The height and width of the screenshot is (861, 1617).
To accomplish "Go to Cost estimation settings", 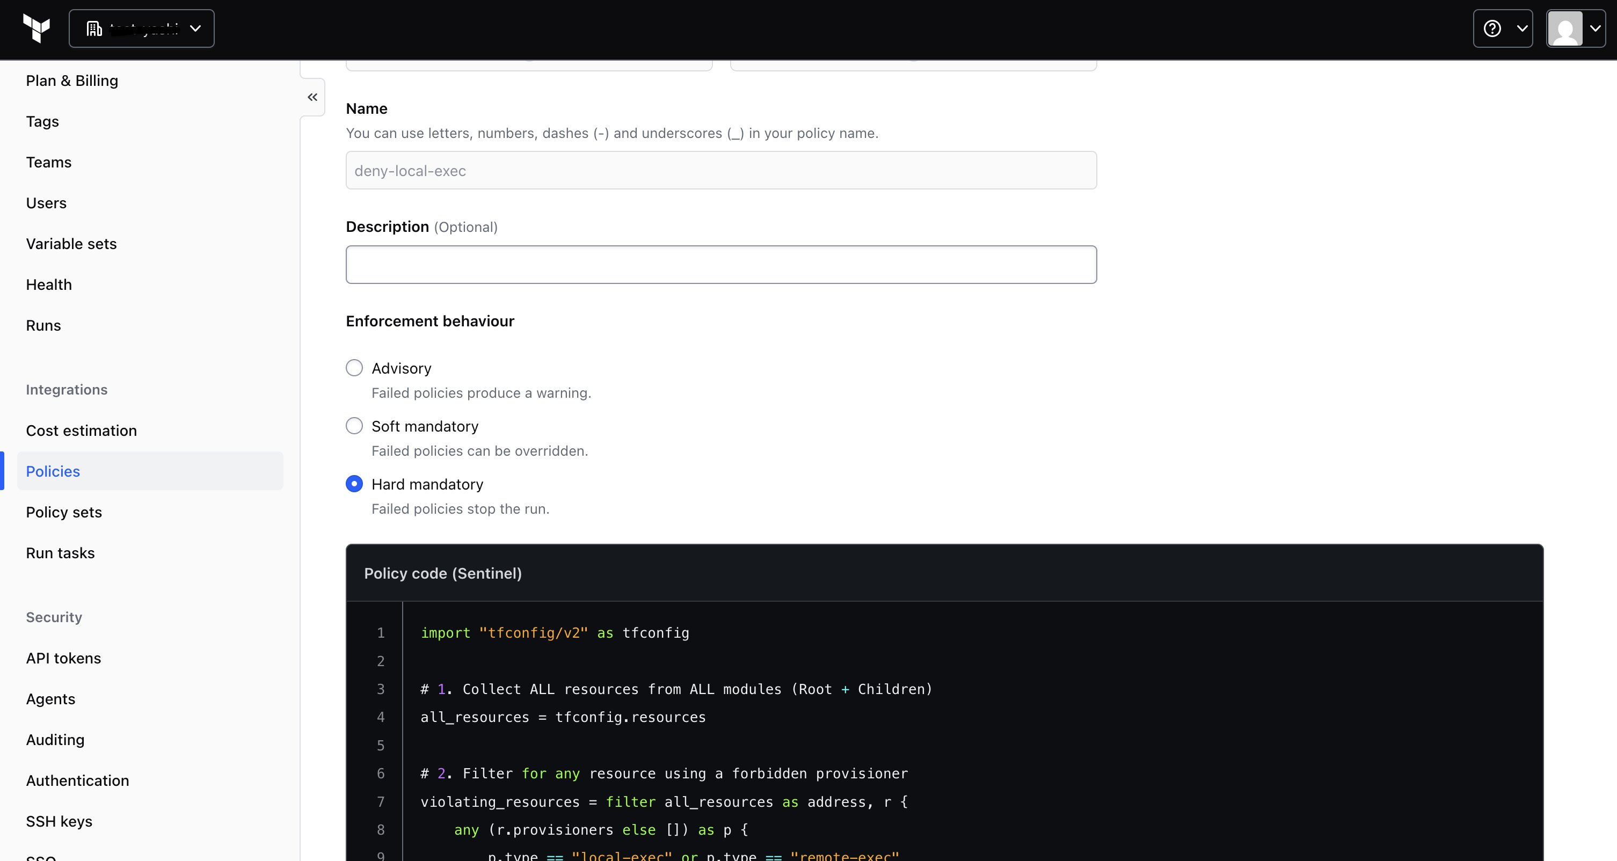I will point(82,430).
